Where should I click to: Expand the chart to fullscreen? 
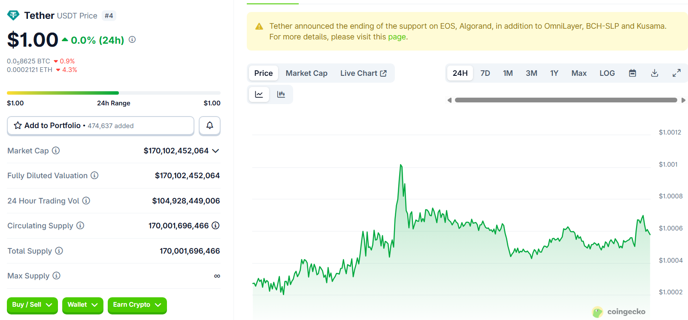pos(676,73)
